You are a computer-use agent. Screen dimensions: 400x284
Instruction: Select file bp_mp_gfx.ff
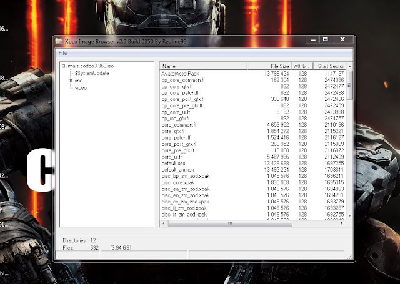click(x=176, y=119)
